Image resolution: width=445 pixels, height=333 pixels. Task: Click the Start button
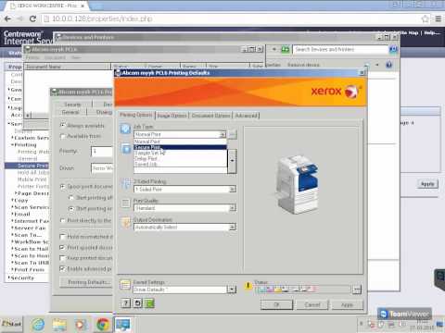click(11, 324)
